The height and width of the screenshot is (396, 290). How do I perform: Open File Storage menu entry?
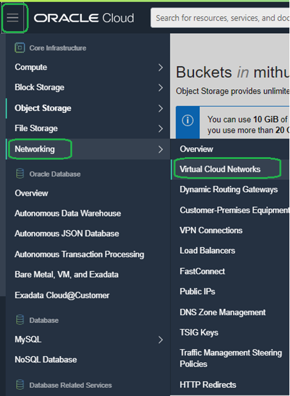pyautogui.click(x=36, y=128)
